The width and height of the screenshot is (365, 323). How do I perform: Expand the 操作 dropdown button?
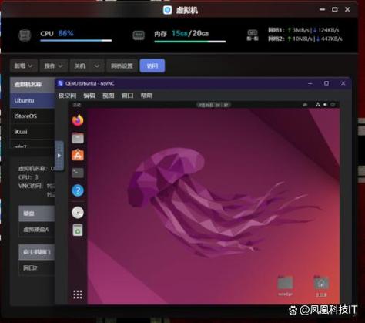coord(54,66)
